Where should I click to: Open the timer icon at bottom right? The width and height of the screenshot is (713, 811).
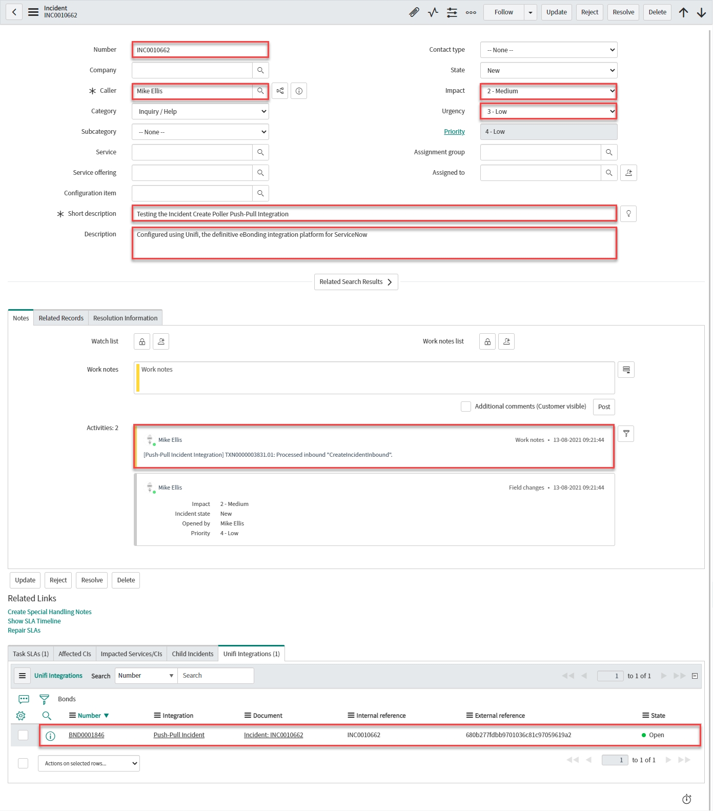point(686,799)
